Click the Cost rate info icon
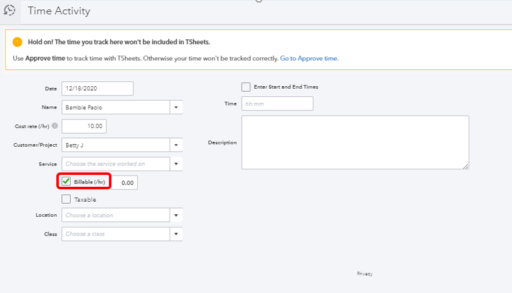The height and width of the screenshot is (293, 512). pyautogui.click(x=55, y=126)
